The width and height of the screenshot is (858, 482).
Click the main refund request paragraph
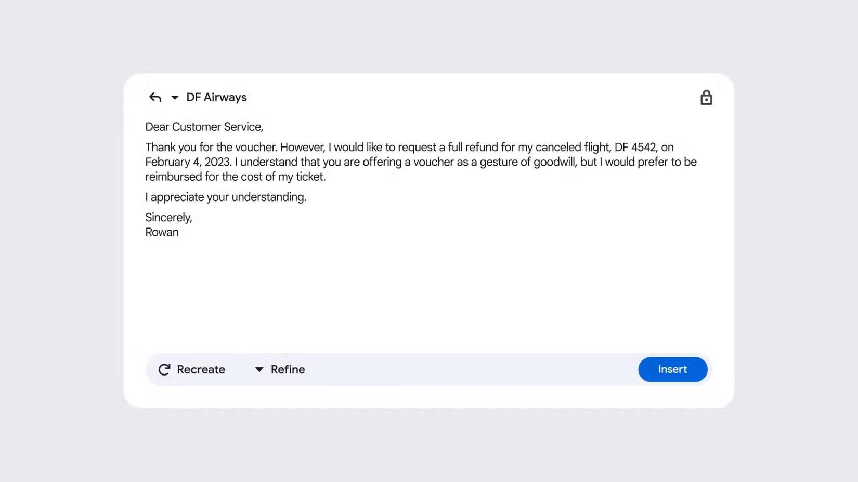[420, 162]
